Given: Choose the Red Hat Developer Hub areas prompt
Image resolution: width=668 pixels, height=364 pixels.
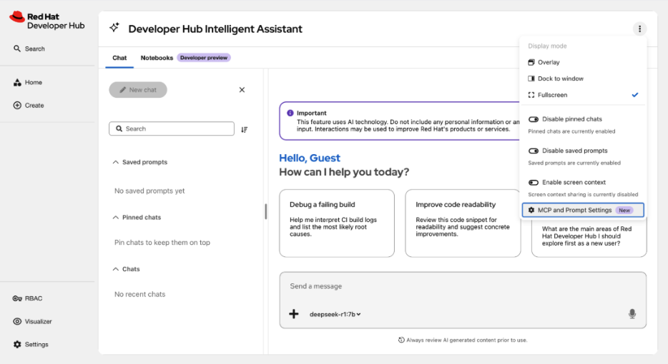Looking at the screenshot, I should point(589,237).
